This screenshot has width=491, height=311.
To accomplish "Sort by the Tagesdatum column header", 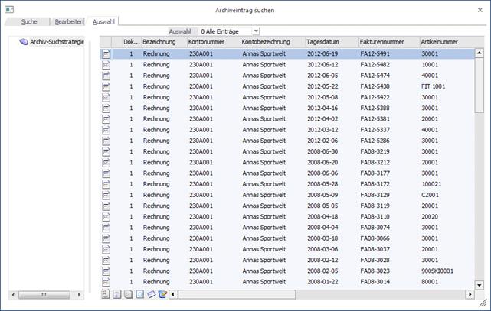I will 329,40.
